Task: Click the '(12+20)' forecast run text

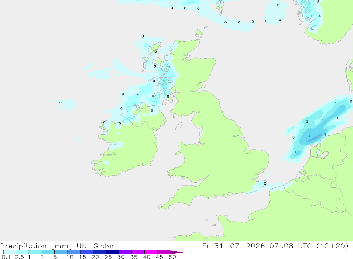Action: [332, 246]
